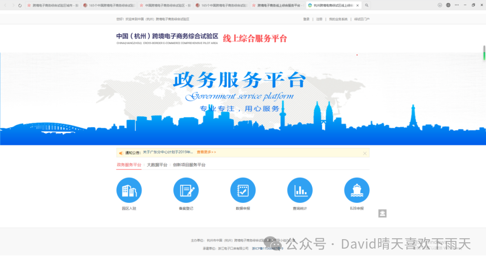Click the 专业专注，用心服务 banner slogan

pos(239,109)
